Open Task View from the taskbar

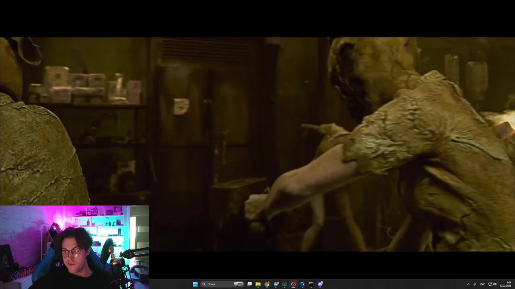pyautogui.click(x=249, y=284)
